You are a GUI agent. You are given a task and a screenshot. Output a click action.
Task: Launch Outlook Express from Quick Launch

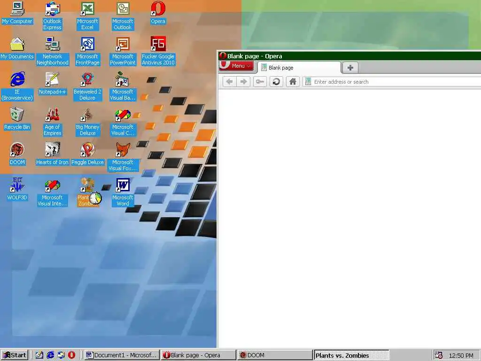point(61,355)
